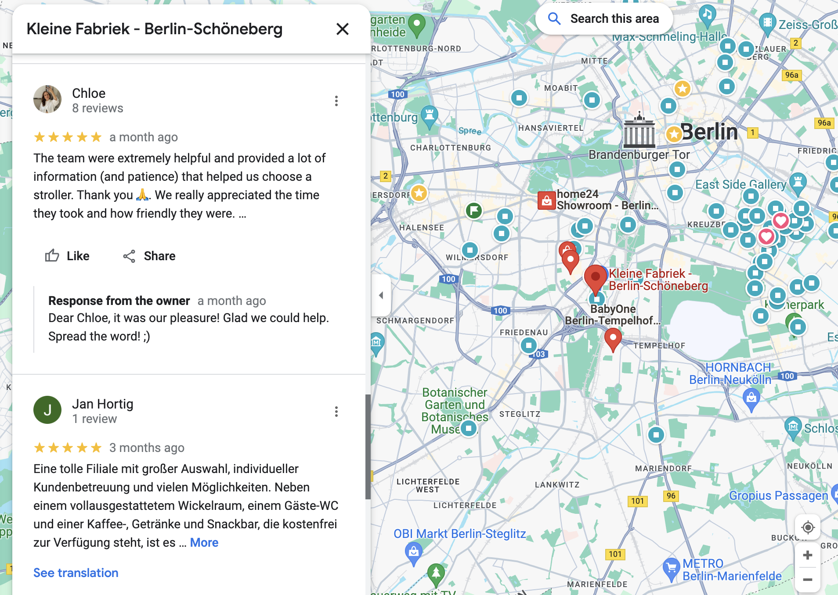Select home24 Showroom shopping marker

[x=546, y=201]
